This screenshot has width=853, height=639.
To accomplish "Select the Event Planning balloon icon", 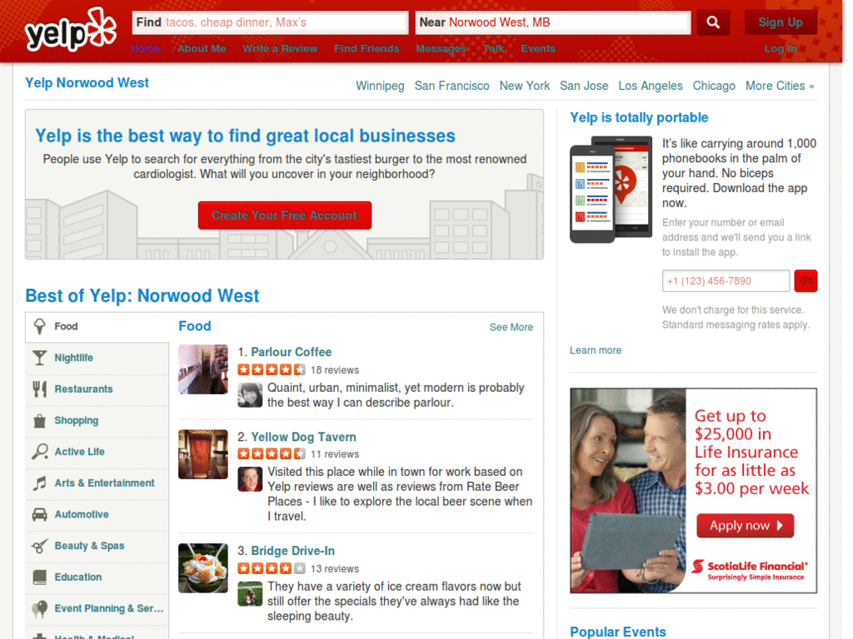I will [38, 608].
